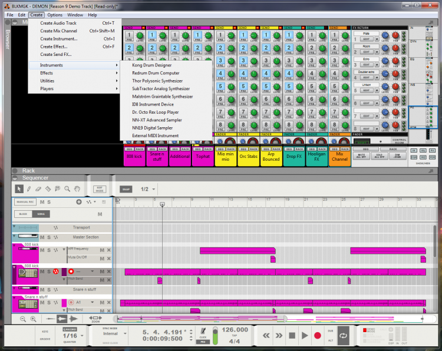
Task: Switch to Song view in the sequencer
Action: click(41, 214)
